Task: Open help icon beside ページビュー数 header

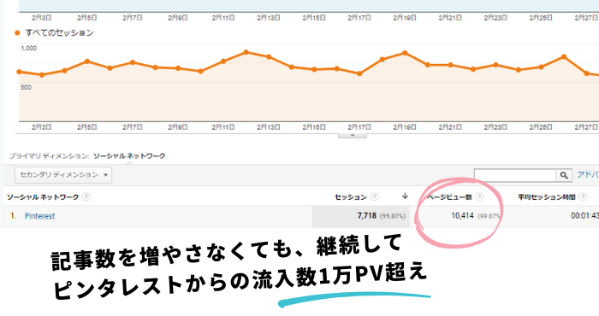Action: pyautogui.click(x=479, y=197)
